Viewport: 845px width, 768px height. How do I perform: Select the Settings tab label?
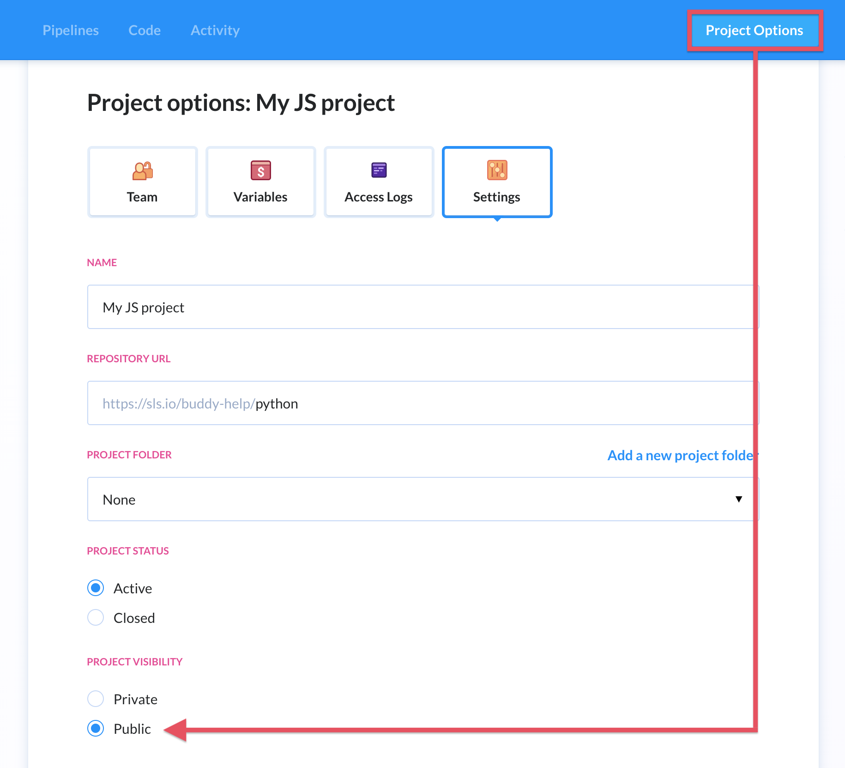click(497, 197)
